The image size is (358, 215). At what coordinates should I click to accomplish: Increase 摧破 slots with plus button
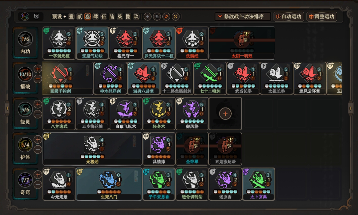click(38, 69)
